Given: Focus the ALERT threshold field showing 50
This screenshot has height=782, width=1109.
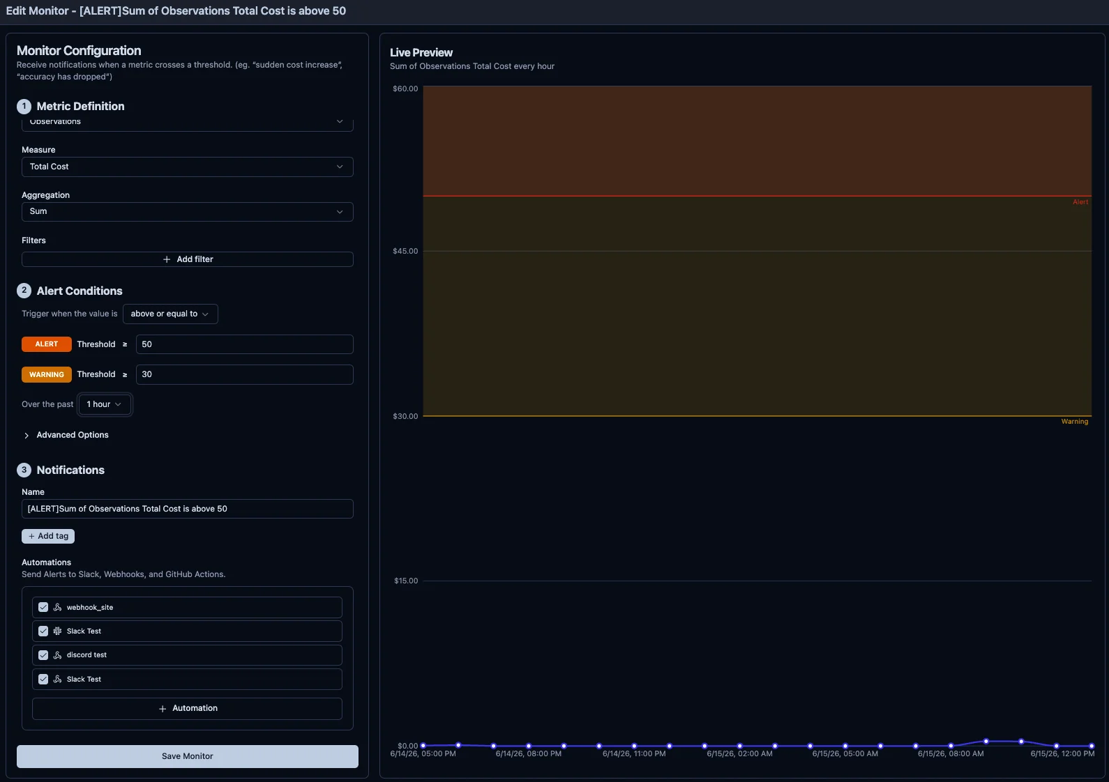Looking at the screenshot, I should pyautogui.click(x=244, y=344).
